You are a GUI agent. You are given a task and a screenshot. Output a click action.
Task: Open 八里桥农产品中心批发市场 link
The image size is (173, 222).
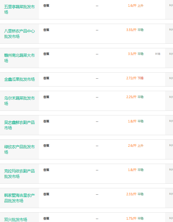point(19,34)
